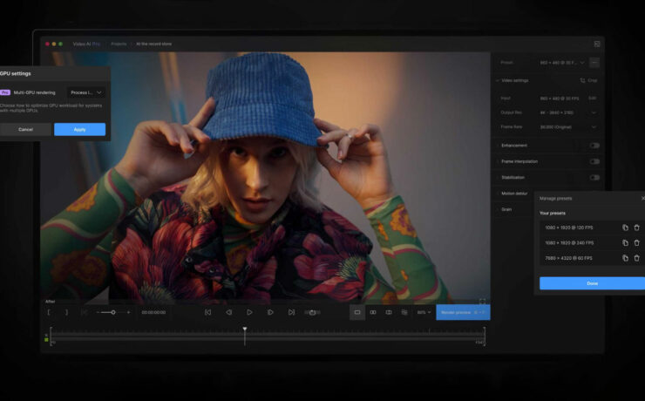Open the Multi-GPU rendering dropdown
This screenshot has height=401, width=645.
pos(86,92)
